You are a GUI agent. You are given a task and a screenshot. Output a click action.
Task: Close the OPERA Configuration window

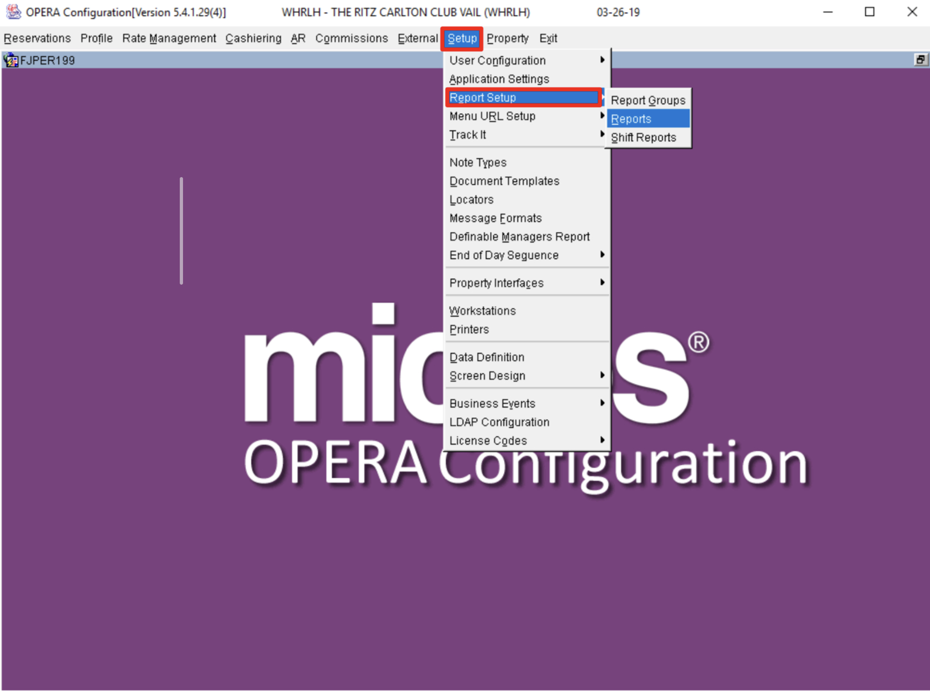coord(912,12)
